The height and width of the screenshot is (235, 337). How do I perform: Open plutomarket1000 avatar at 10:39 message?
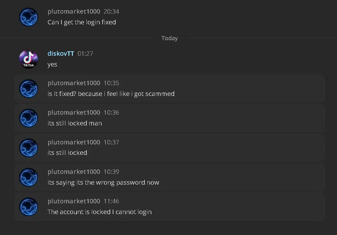pyautogui.click(x=29, y=177)
